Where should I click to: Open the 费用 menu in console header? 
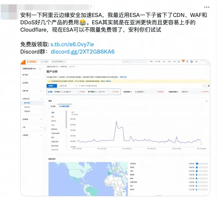151,62
